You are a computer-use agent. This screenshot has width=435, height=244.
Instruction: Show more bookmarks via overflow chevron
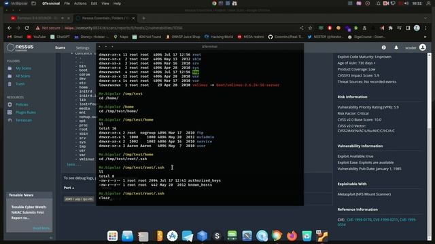[x=425, y=37]
